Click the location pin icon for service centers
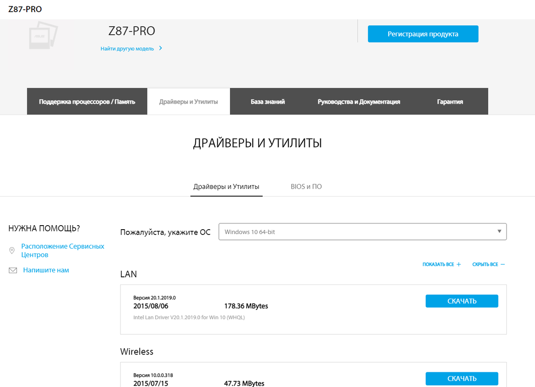Screen dimensions: 535x387 pyautogui.click(x=12, y=251)
